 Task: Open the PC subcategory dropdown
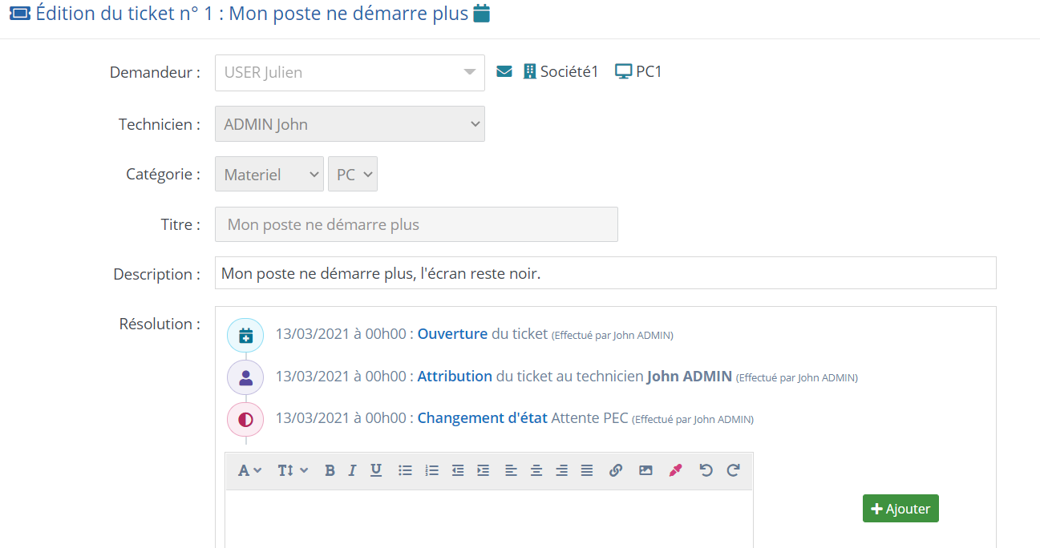pyautogui.click(x=353, y=174)
